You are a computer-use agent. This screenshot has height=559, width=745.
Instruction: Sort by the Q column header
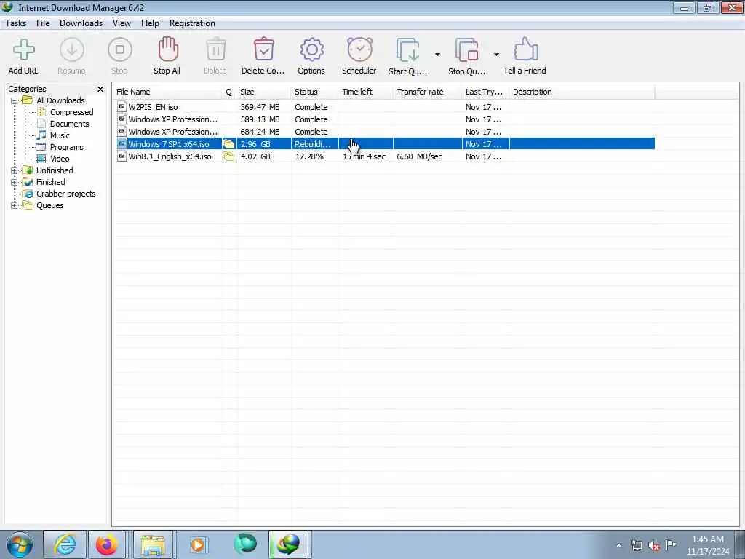coord(229,92)
